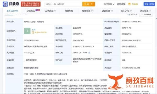Open the 法律诉讼 tab
The height and width of the screenshot is (94, 157).
(x=50, y=11)
